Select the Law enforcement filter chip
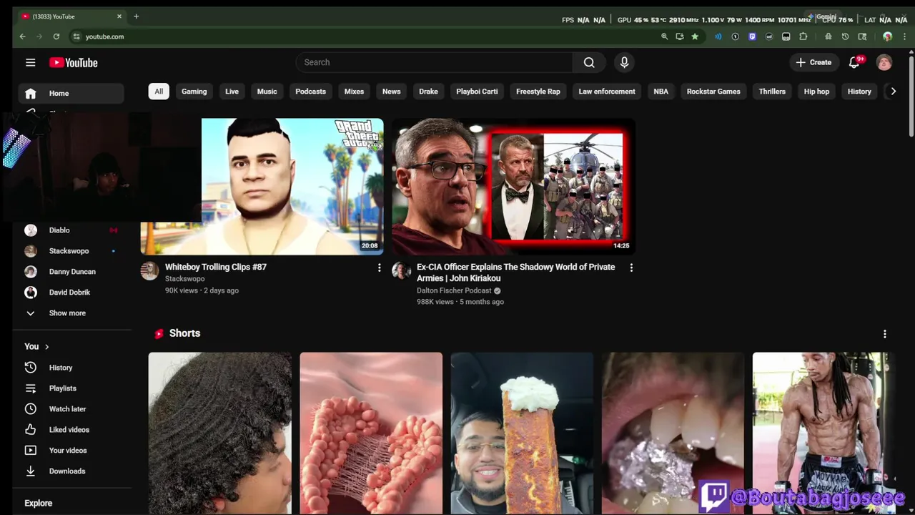The image size is (915, 515). pyautogui.click(x=606, y=92)
